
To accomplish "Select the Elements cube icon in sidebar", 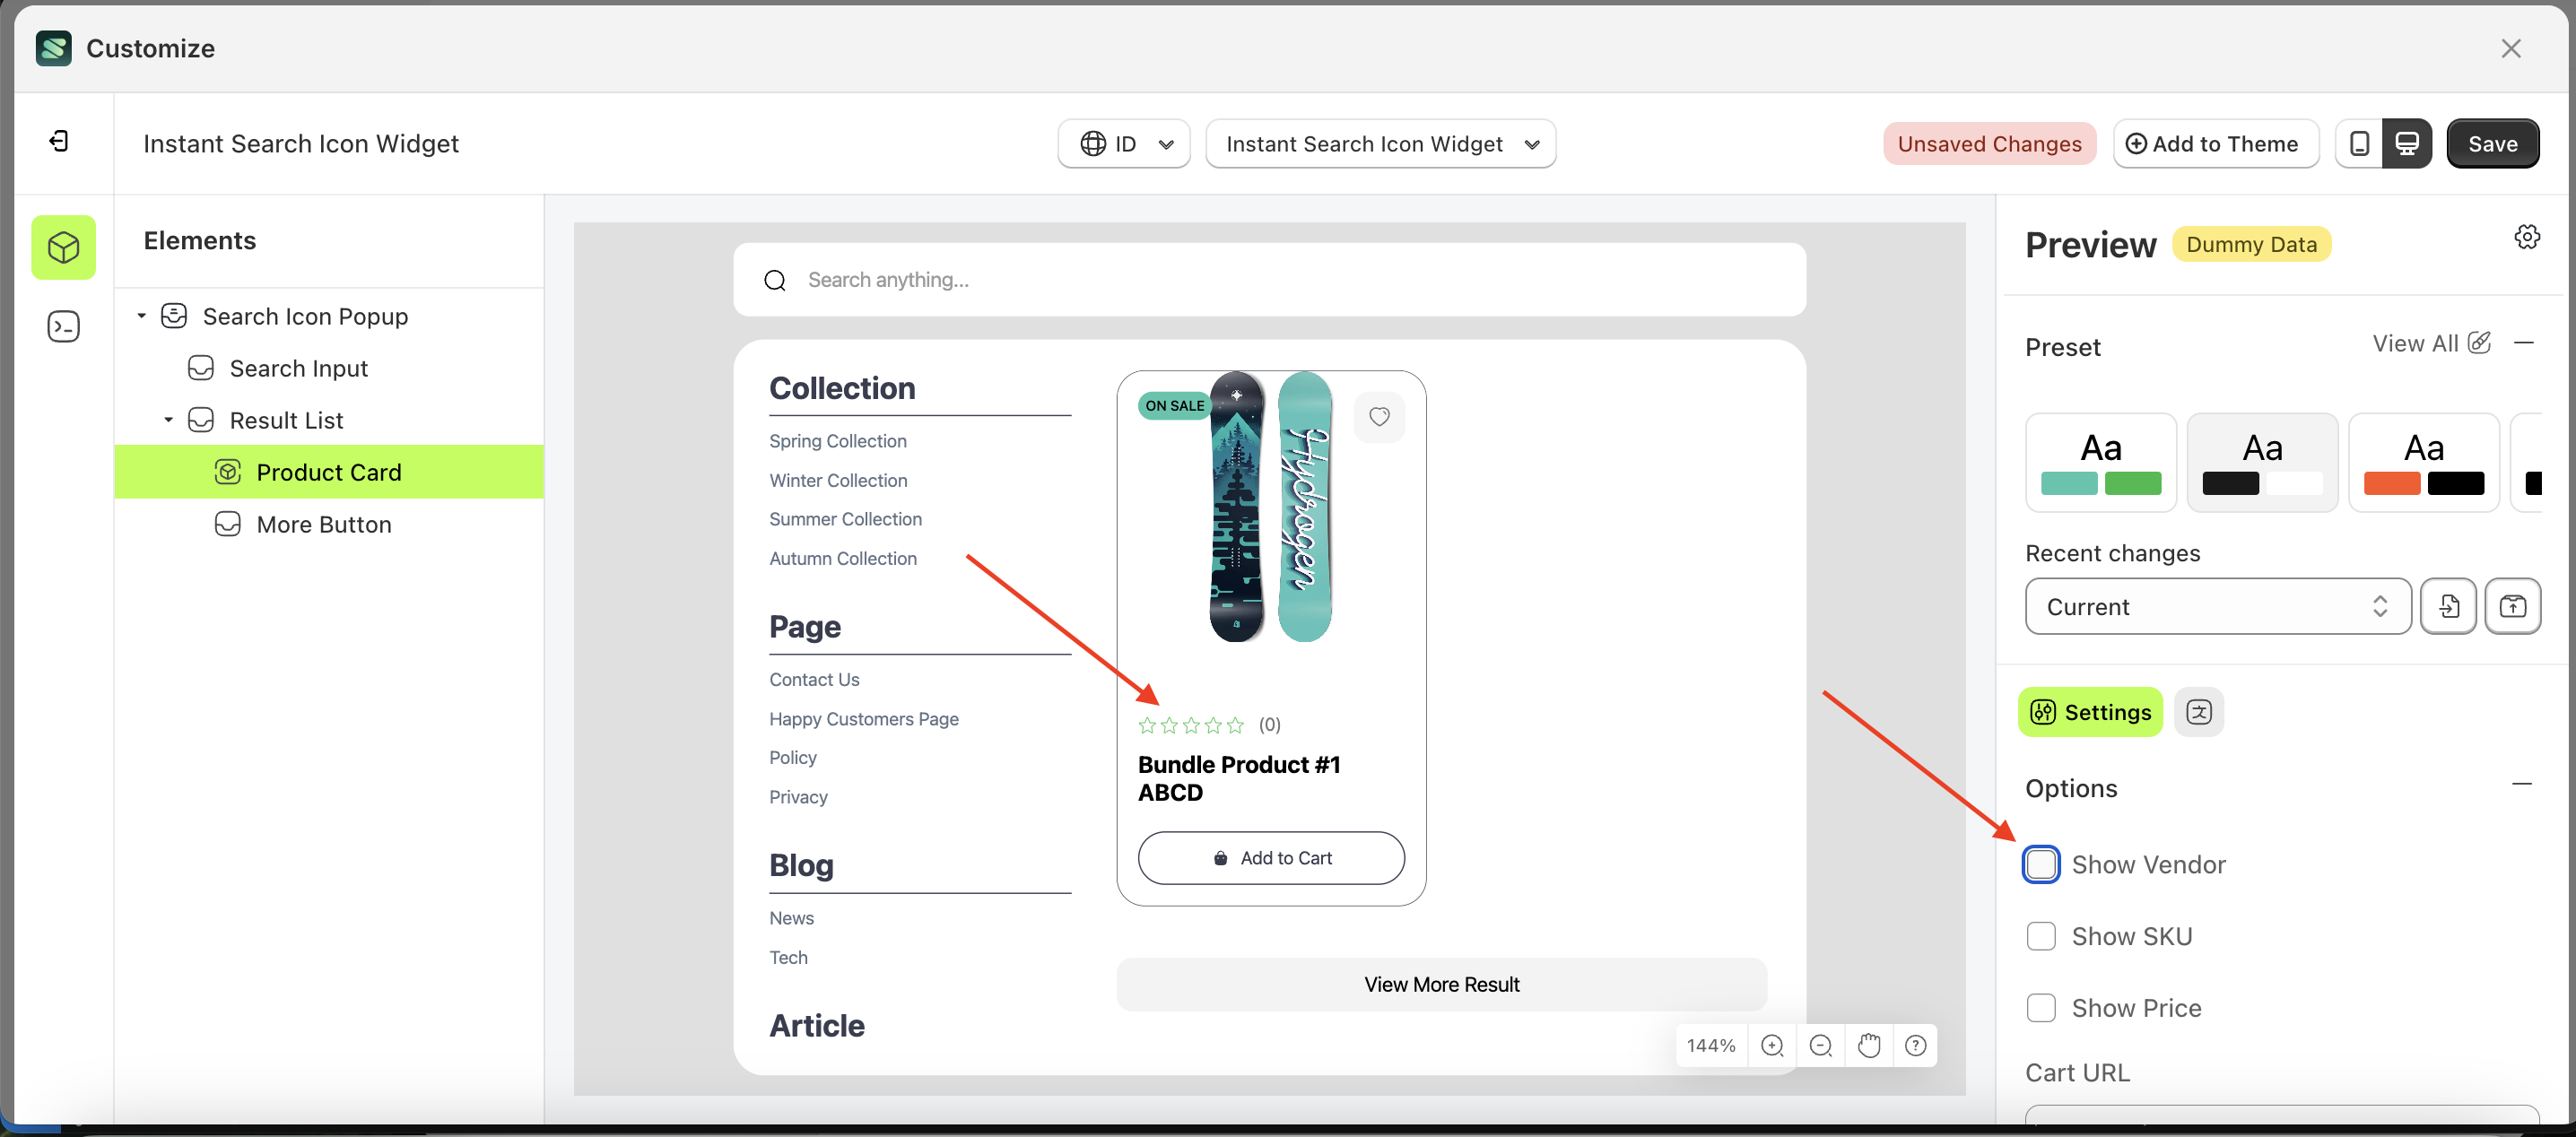I will click(63, 247).
